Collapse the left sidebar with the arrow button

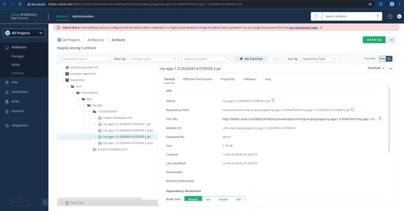(45, 202)
